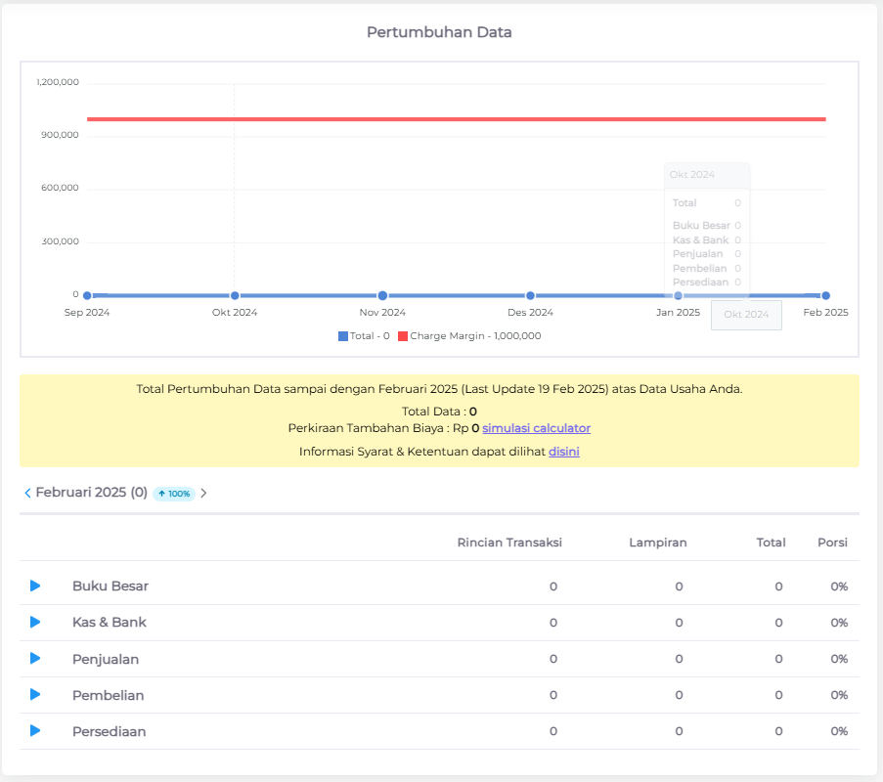The width and height of the screenshot is (883, 782).
Task: Click the Okt 2024 data point
Action: click(235, 295)
